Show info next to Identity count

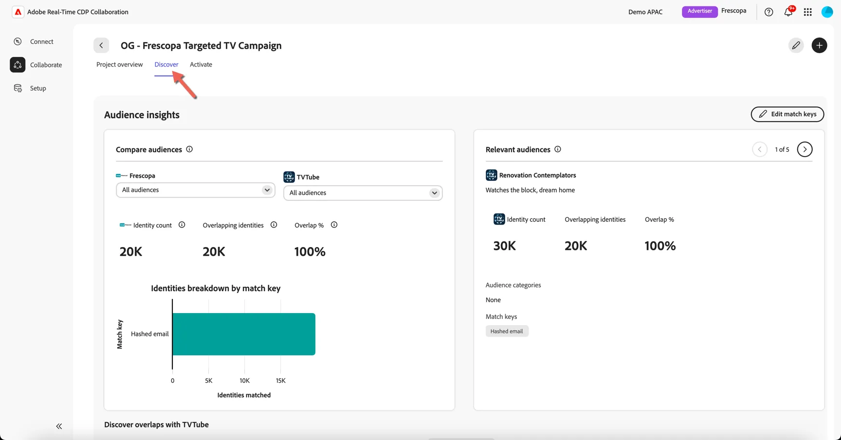(182, 225)
